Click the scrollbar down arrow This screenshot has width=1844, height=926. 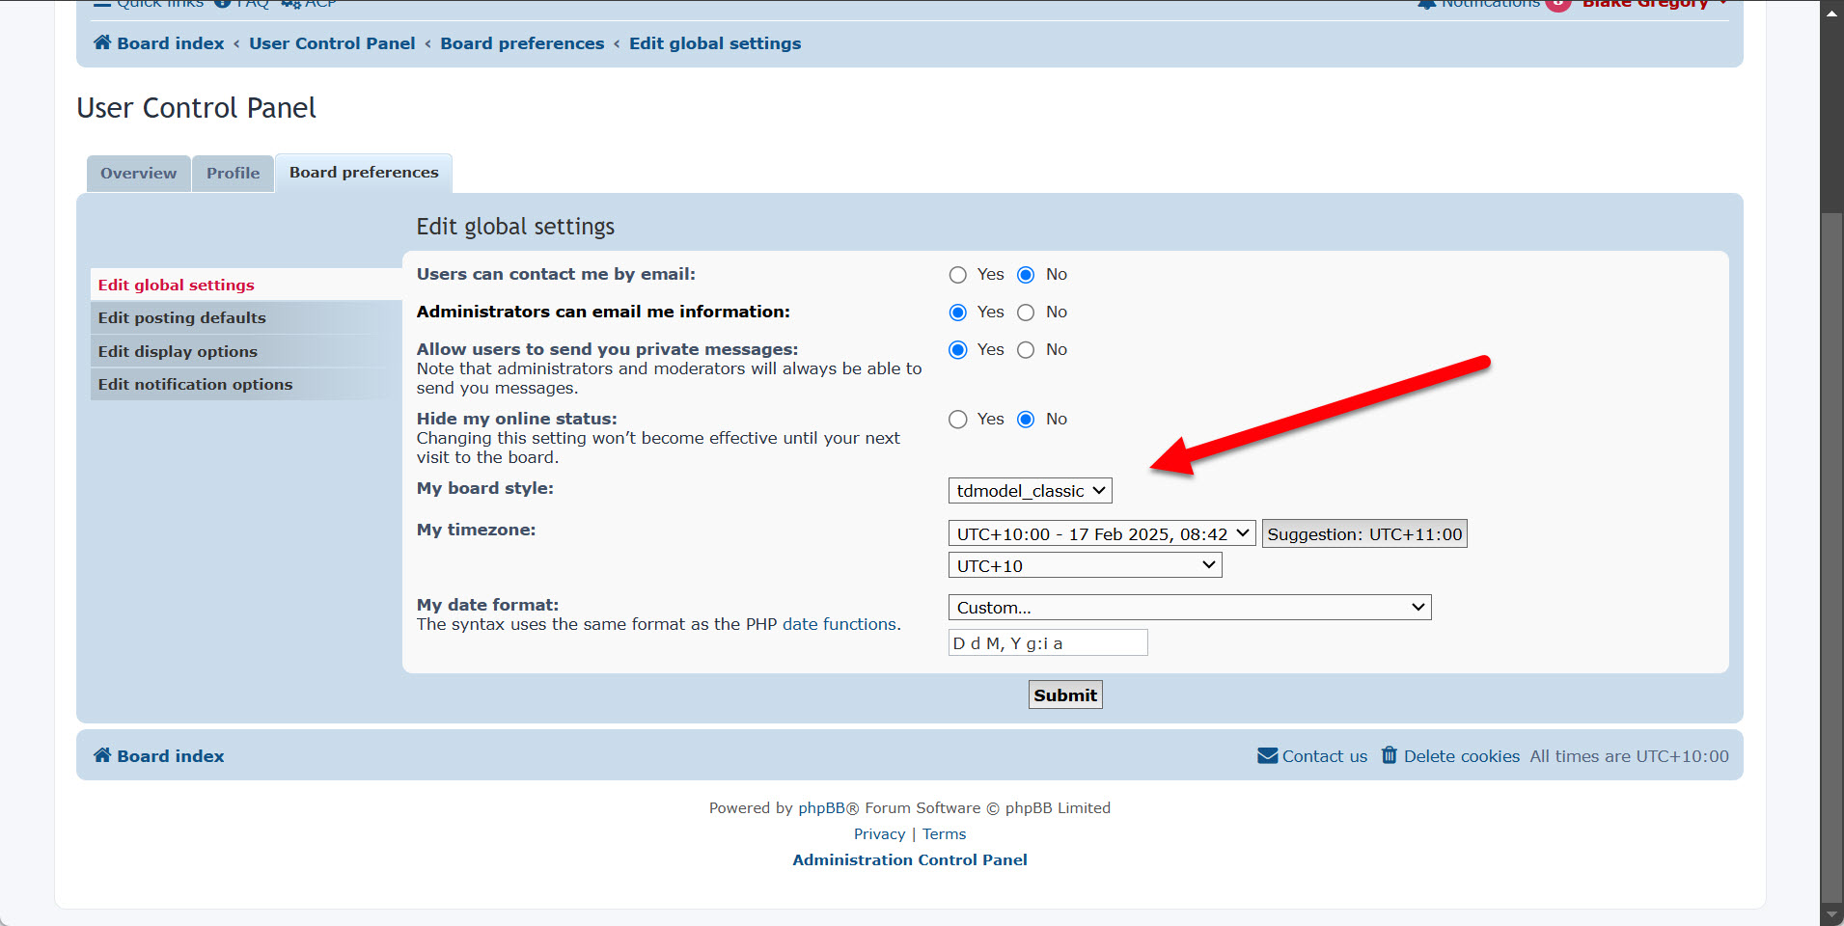1831,912
